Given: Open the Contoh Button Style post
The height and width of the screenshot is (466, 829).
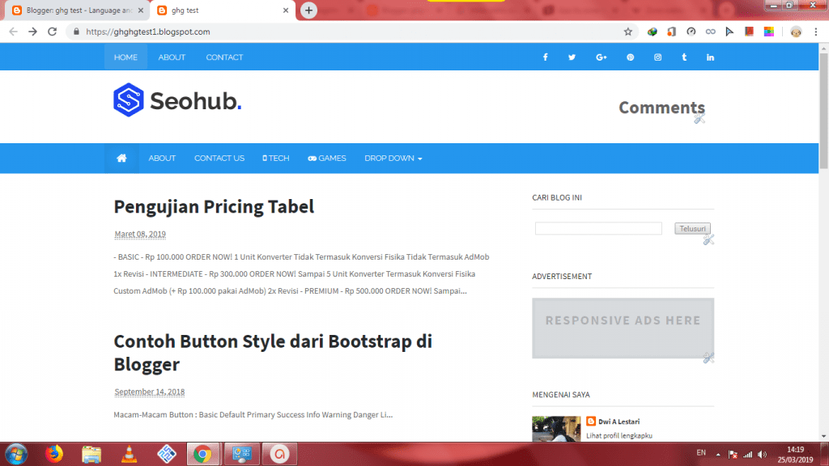Looking at the screenshot, I should pyautogui.click(x=273, y=353).
